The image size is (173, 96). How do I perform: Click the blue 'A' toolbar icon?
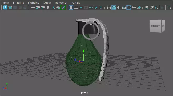[5, 8]
